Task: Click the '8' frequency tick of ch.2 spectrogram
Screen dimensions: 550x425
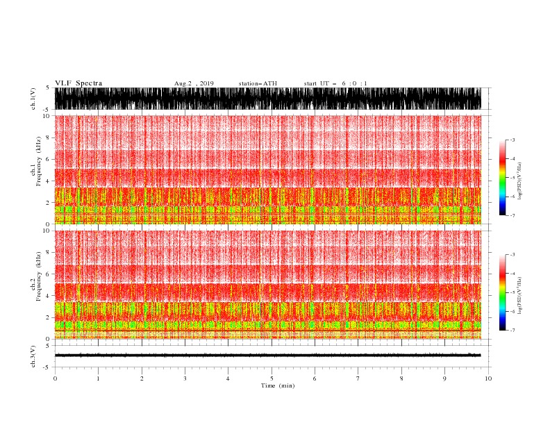Action: 48,253
